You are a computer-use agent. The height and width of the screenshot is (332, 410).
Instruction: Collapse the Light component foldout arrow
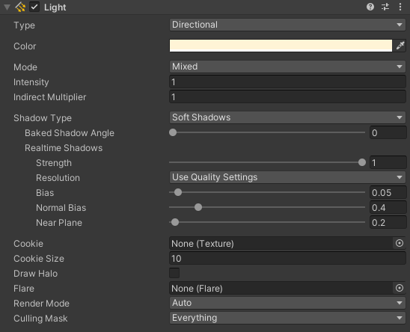coord(7,7)
